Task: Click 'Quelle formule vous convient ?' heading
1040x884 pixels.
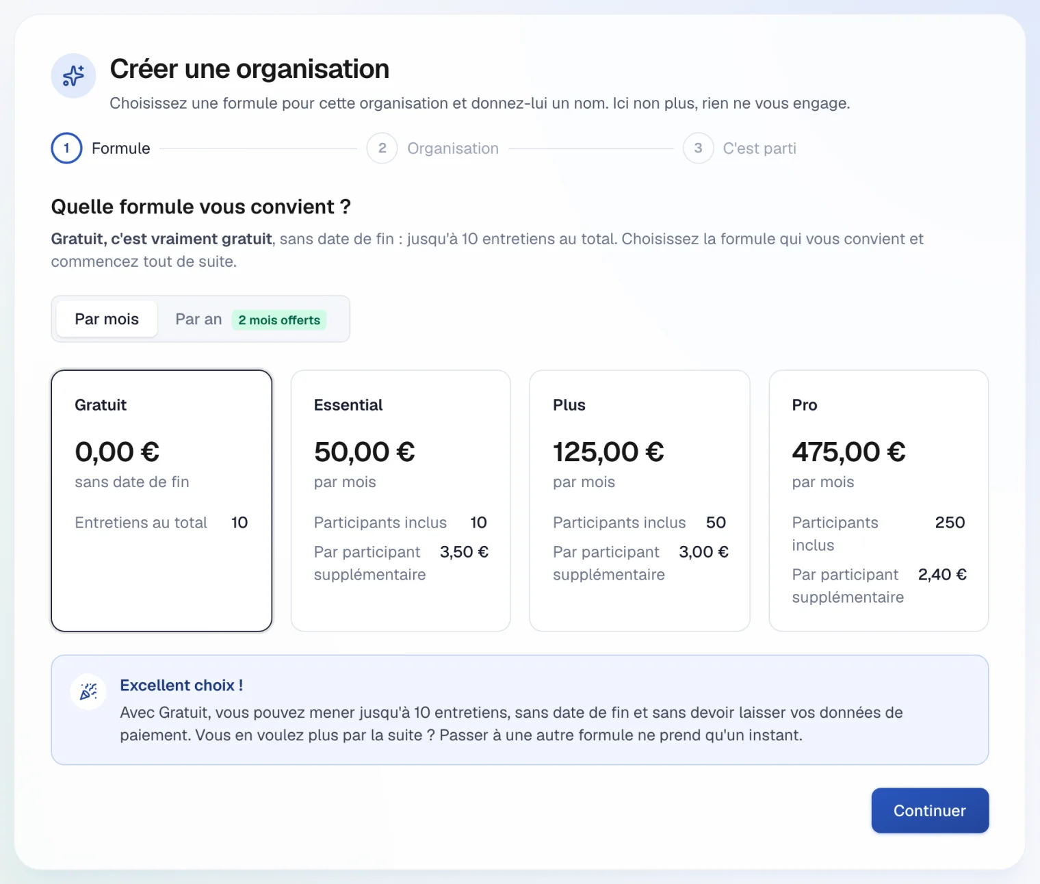Action: pos(201,207)
